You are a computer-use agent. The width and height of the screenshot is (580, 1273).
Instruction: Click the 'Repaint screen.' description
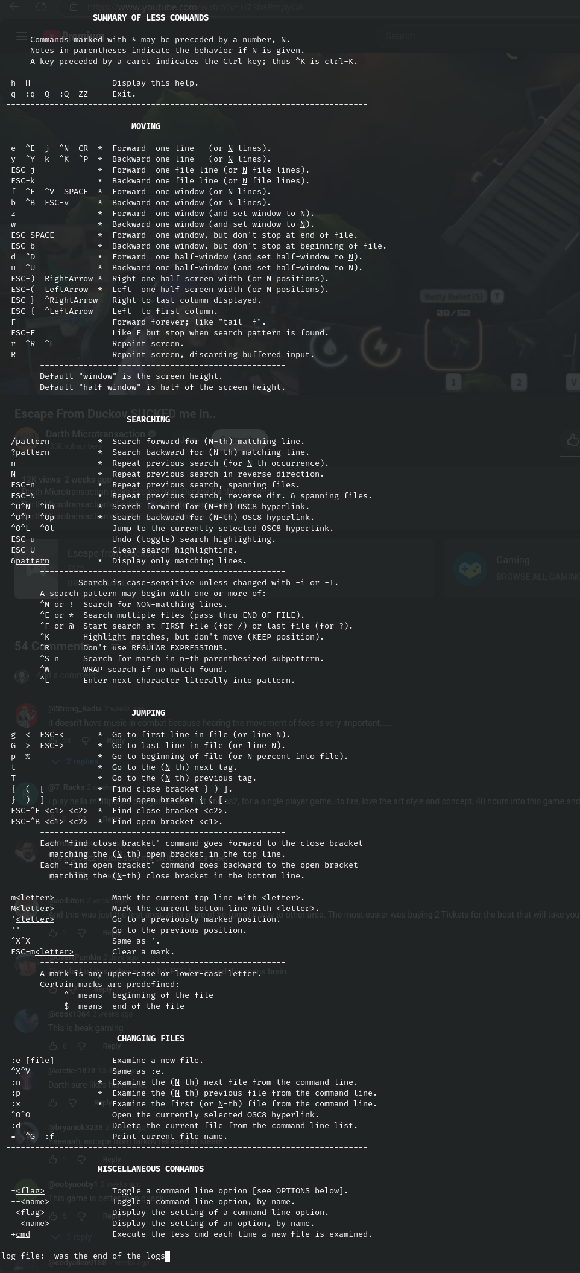click(148, 343)
